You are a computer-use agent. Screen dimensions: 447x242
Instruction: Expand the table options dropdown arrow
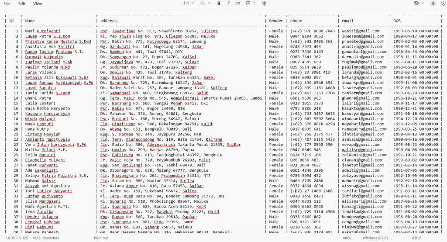pos(254,3)
